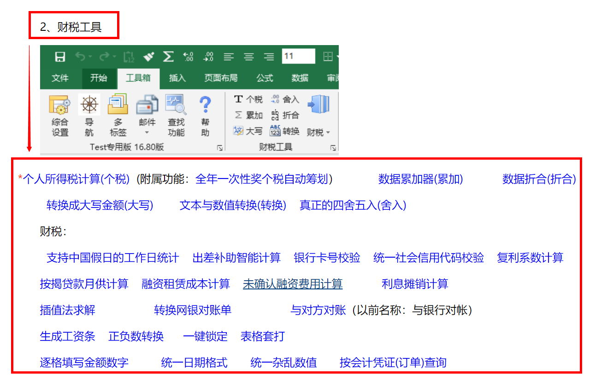
Task: Open the Redo history dropdown arrow
Action: click(x=114, y=57)
